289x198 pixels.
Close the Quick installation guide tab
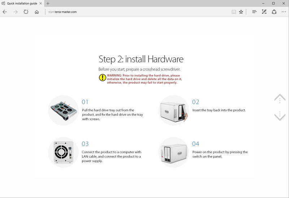(40, 3)
